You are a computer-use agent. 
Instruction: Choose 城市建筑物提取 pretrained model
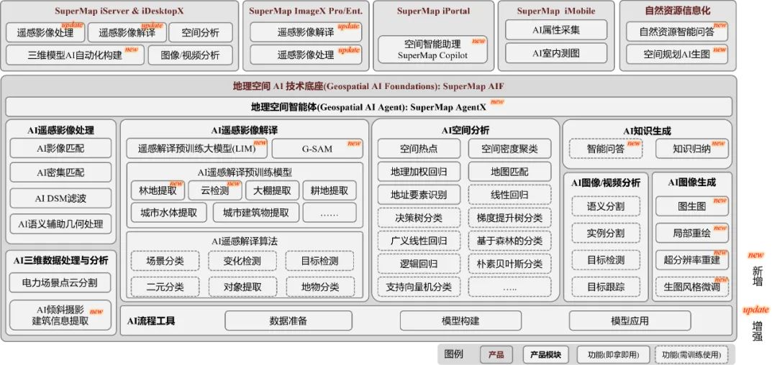pyautogui.click(x=255, y=213)
